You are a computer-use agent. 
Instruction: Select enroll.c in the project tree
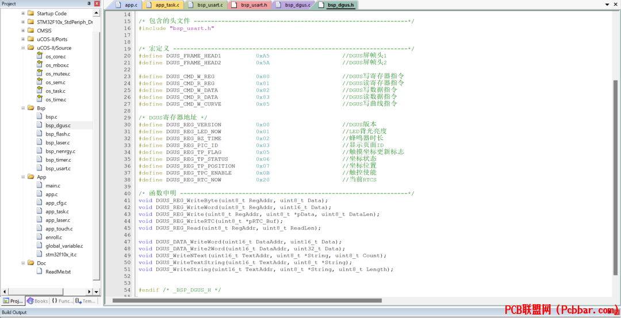[54, 237]
